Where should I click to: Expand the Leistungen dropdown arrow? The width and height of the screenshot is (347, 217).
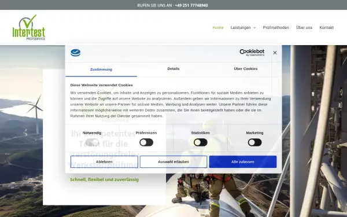coord(254,28)
